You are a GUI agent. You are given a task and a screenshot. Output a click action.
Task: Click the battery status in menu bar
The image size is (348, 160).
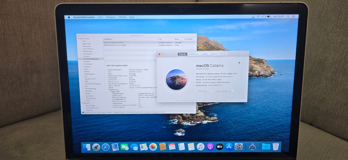266,16
